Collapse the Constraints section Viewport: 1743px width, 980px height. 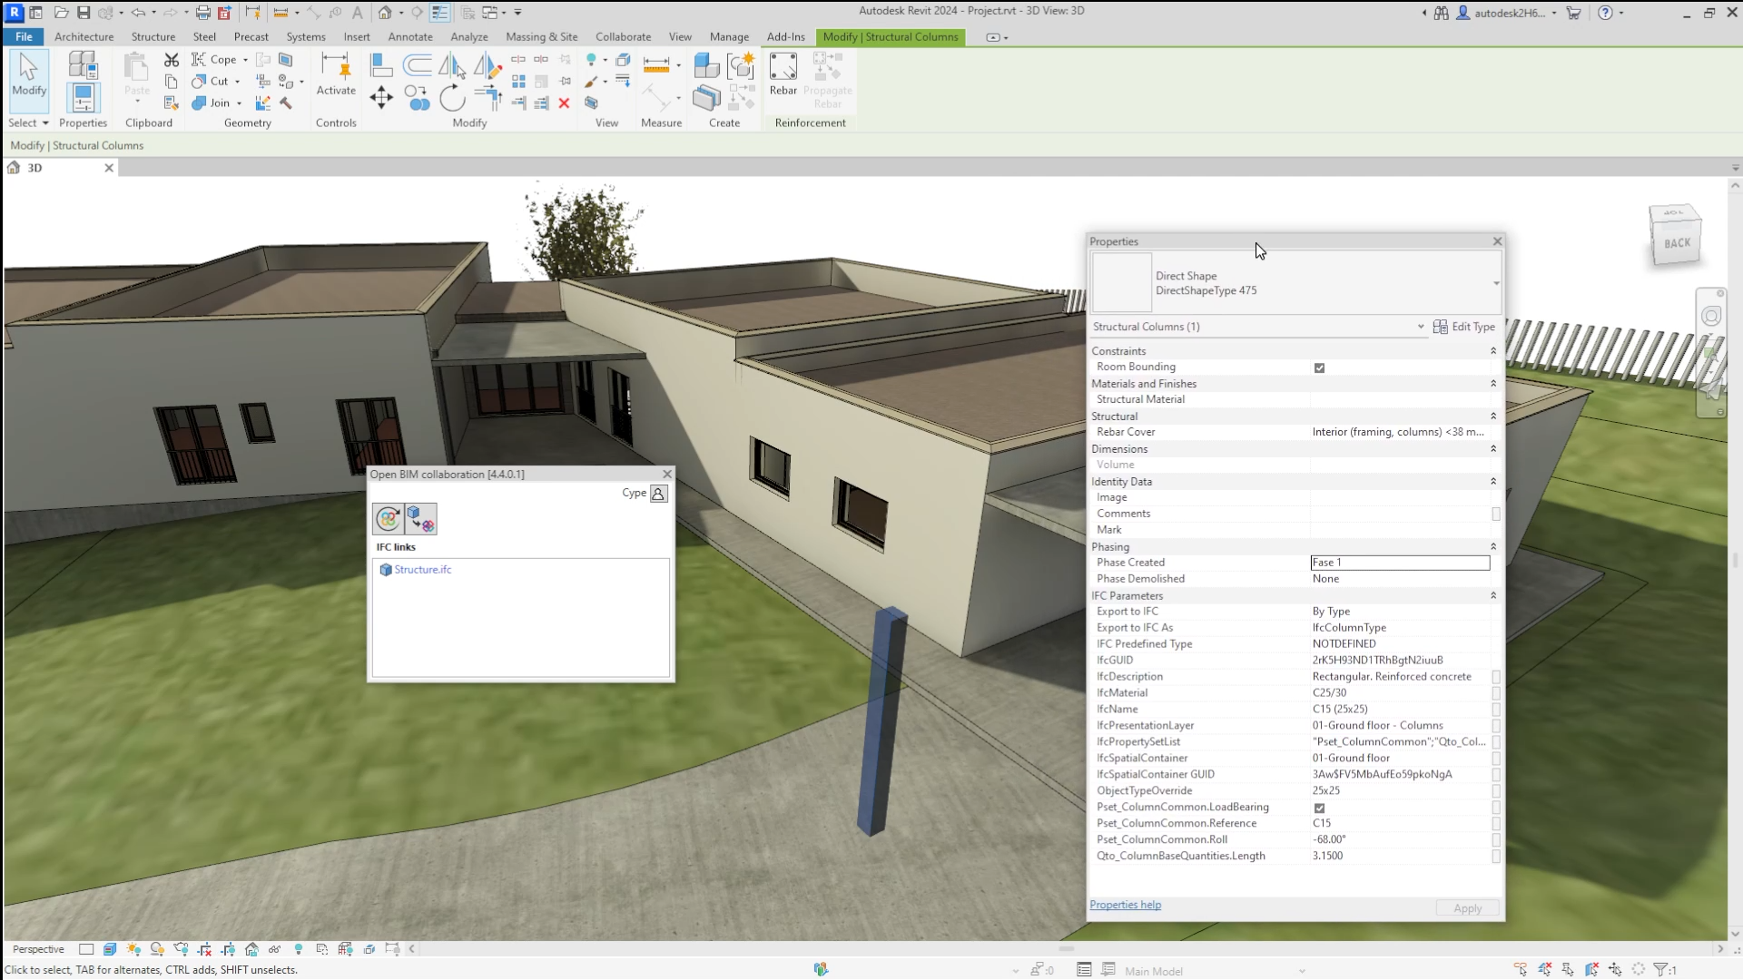(1493, 351)
